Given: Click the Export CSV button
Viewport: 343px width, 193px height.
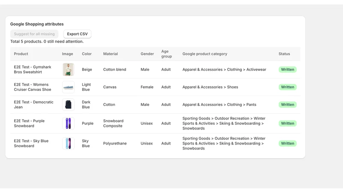Looking at the screenshot, I should point(77,34).
